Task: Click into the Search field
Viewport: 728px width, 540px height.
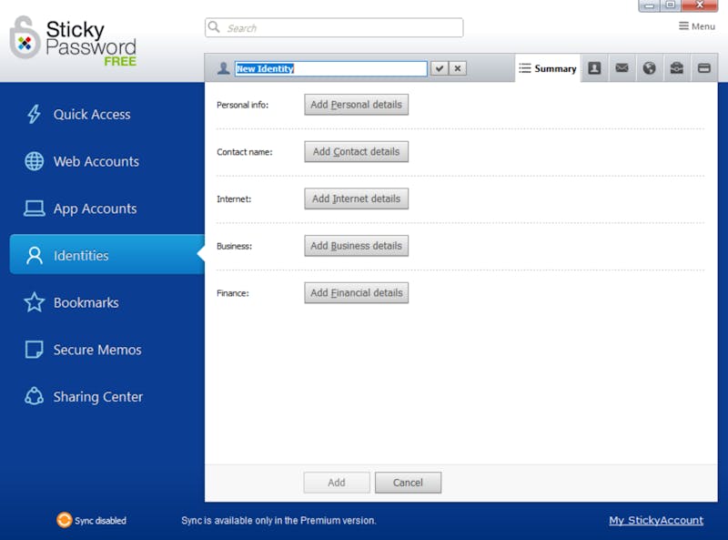Action: tap(334, 27)
